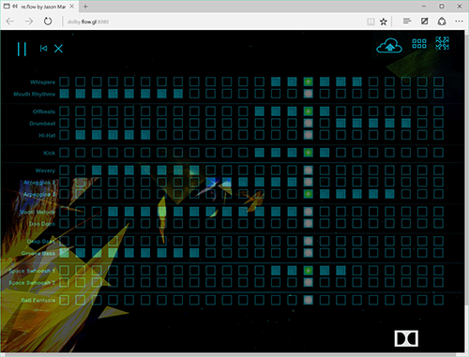
Task: Enable first cell in Kick row
Action: pos(64,153)
